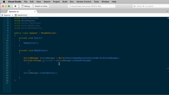Open the File menu
This screenshot has width=169, height=95.
(x=26, y=2)
